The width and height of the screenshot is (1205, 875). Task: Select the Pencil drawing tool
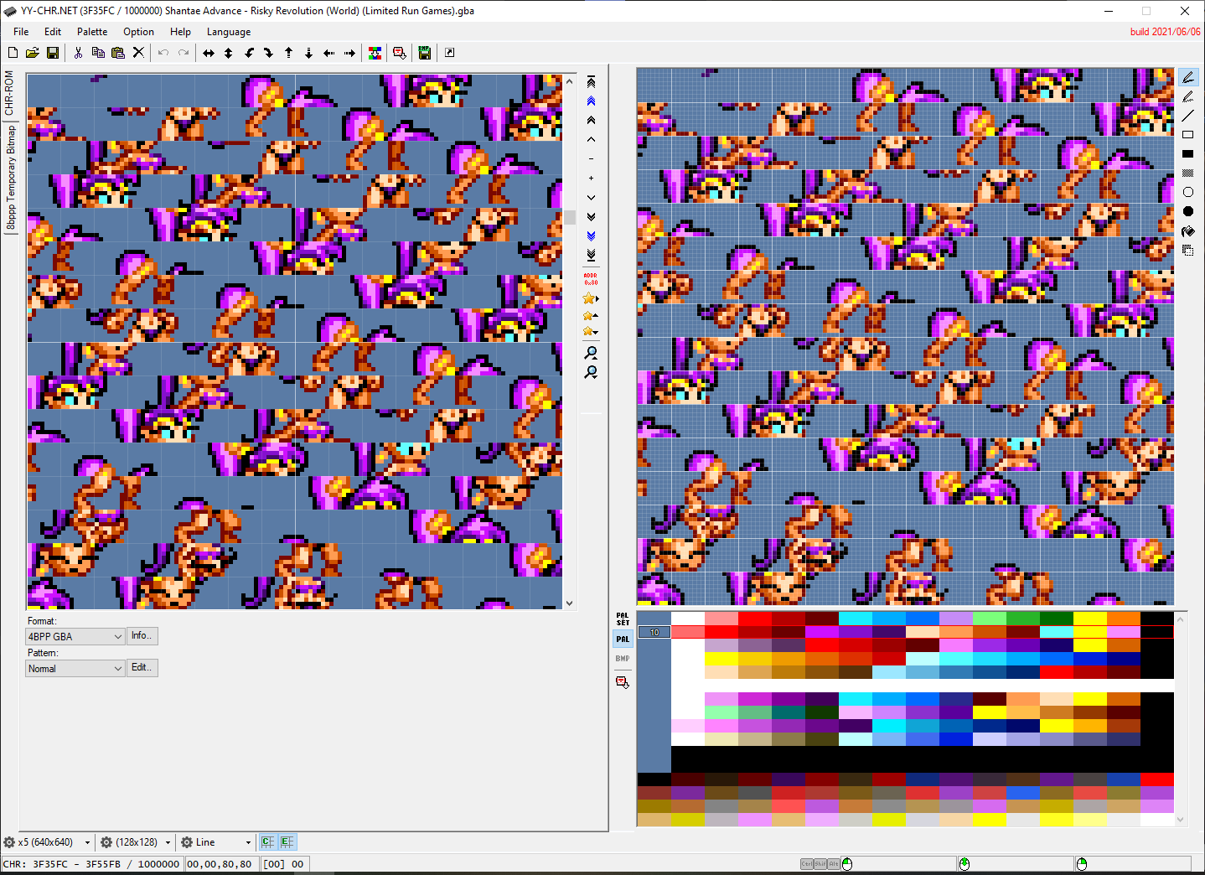[1187, 77]
